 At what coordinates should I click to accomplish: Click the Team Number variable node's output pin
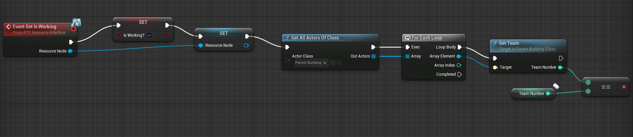(x=548, y=94)
